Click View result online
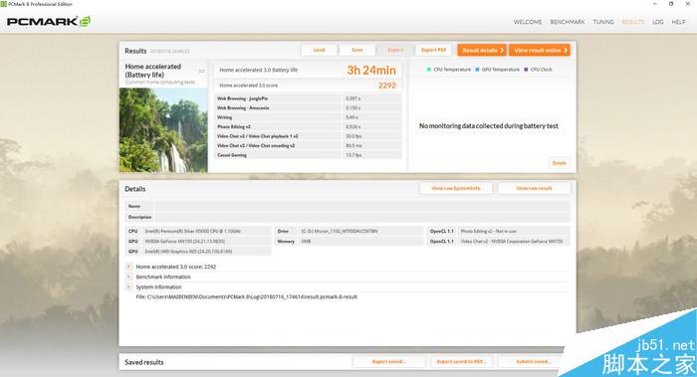The width and height of the screenshot is (697, 377). coord(540,50)
